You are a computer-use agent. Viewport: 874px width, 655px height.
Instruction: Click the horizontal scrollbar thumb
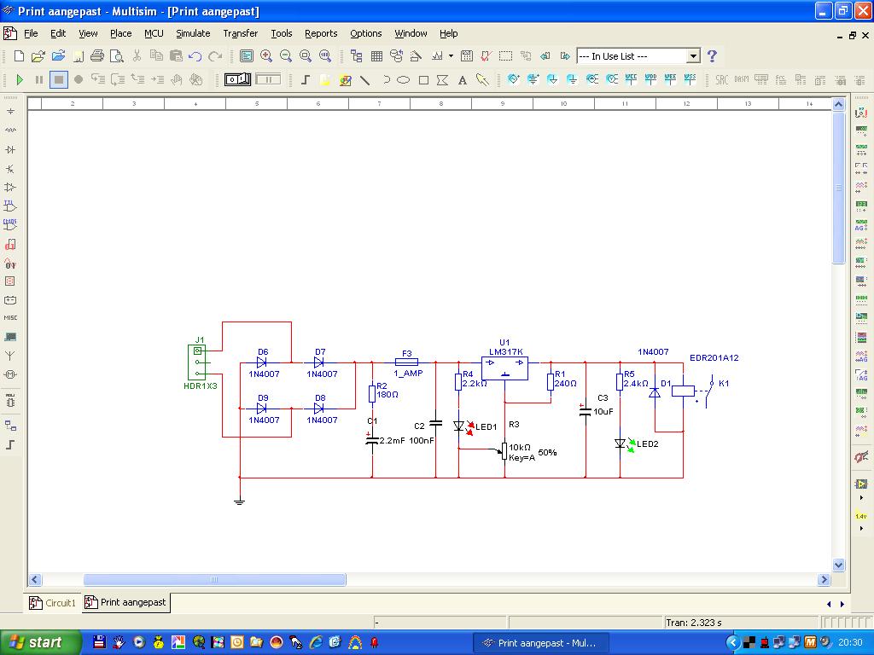(214, 580)
